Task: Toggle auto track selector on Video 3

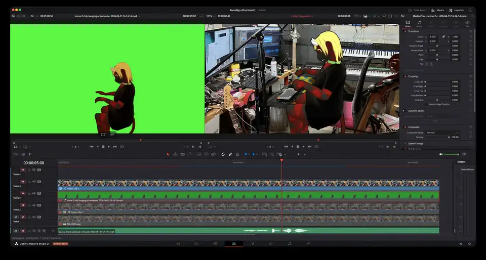Action: coord(34,193)
